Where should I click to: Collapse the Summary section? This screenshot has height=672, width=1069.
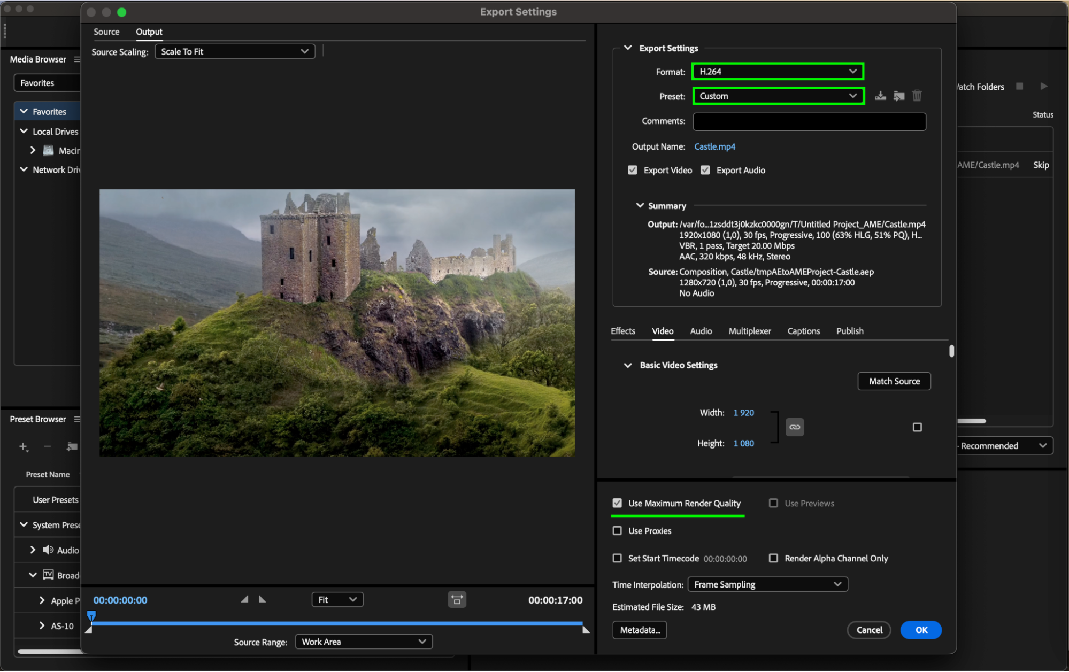click(640, 206)
